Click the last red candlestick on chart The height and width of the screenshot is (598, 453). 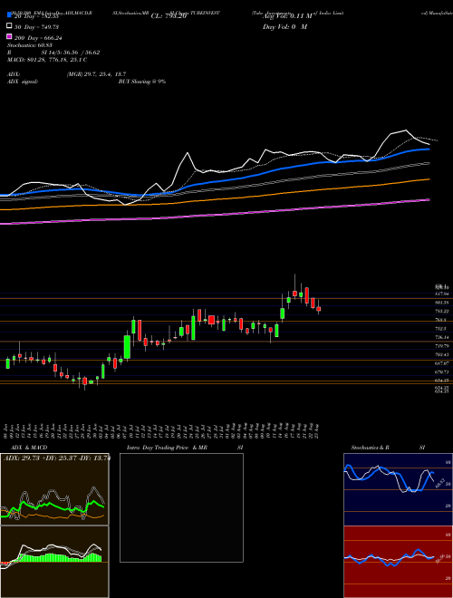[x=319, y=309]
